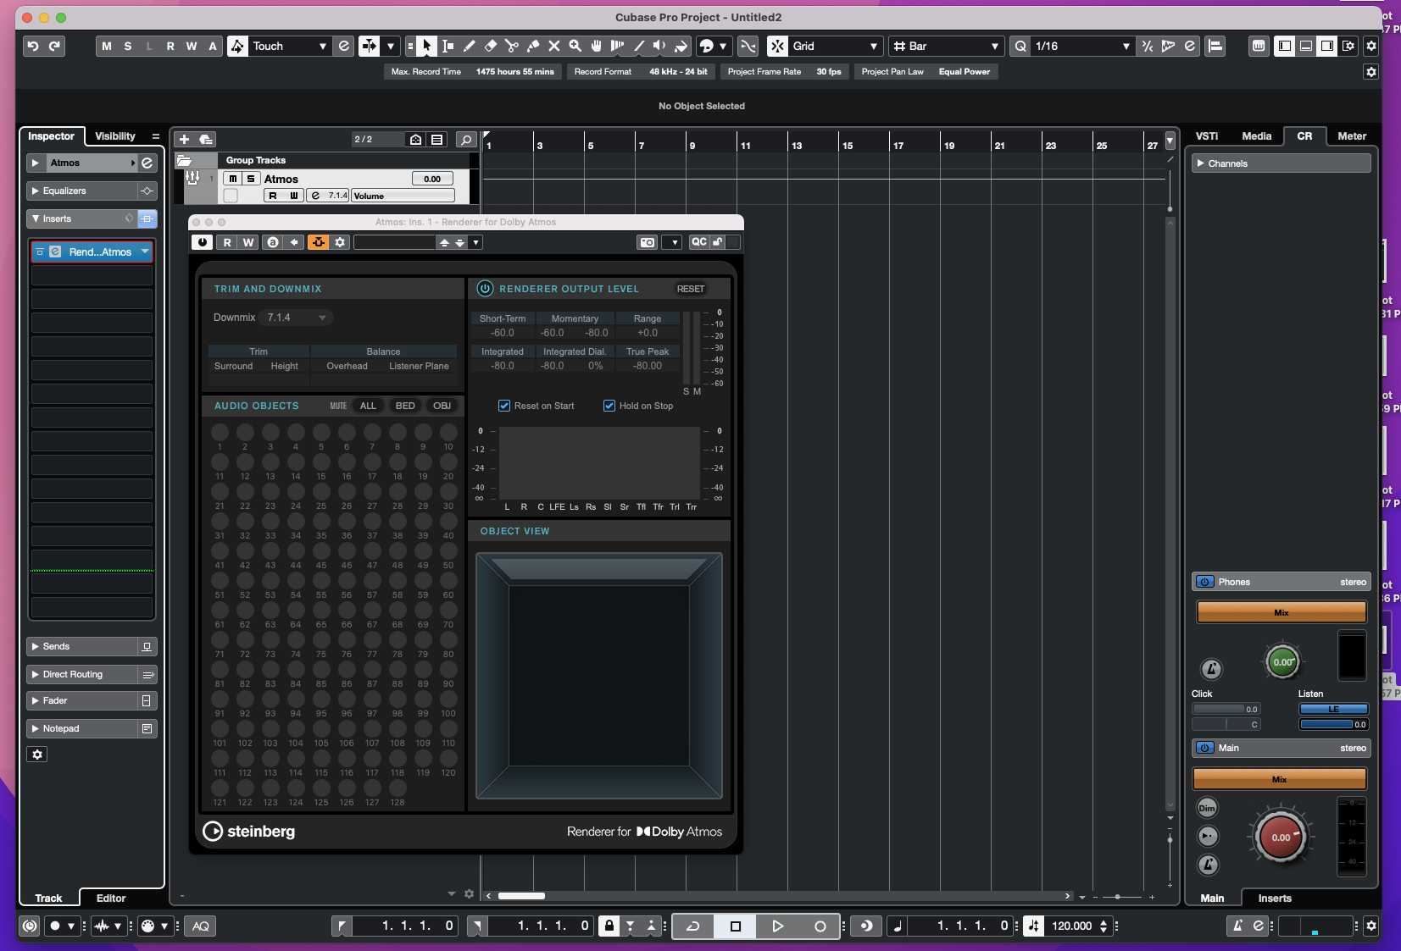1401x951 pixels.
Task: Select the Range Selection tool
Action: [x=449, y=46]
